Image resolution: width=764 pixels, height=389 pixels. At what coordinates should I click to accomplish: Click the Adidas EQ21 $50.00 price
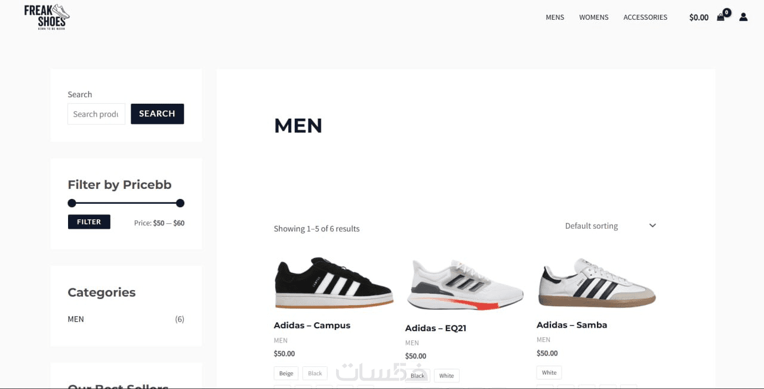click(x=415, y=356)
